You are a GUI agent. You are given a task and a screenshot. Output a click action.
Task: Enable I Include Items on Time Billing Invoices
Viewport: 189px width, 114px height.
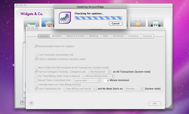[x=36, y=84]
